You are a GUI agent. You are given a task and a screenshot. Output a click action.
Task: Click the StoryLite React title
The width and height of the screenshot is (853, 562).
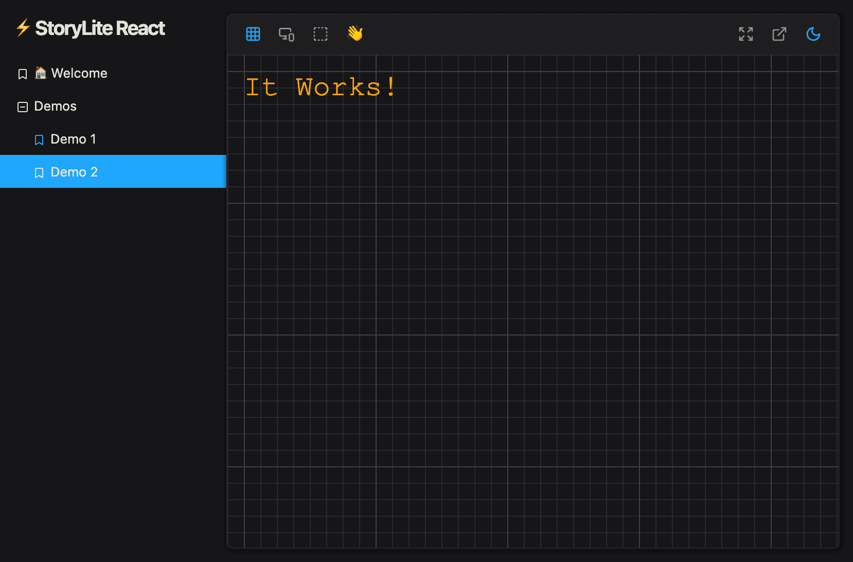[x=100, y=28]
